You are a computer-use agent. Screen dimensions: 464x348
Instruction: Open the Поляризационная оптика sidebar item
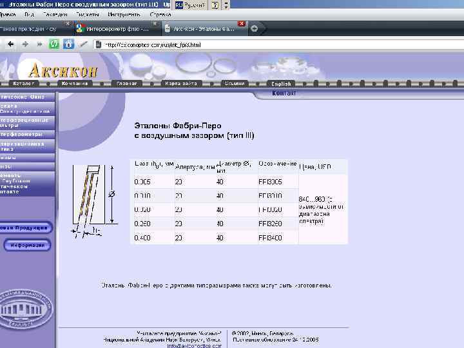pos(27,146)
